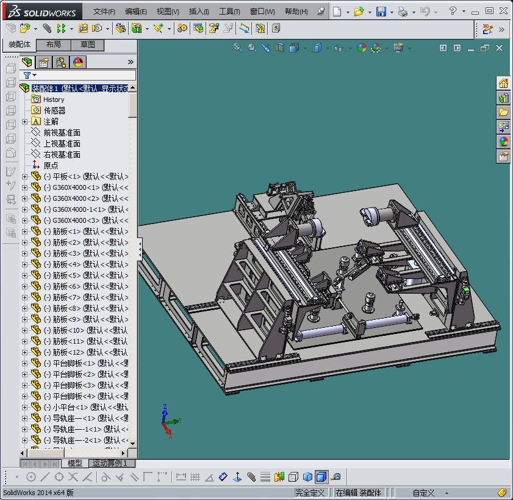
Task: Click the Save disk icon
Action: point(381,12)
